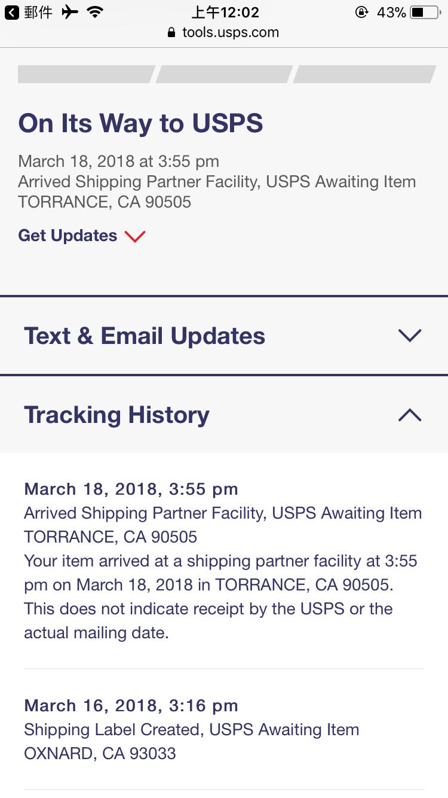The image size is (448, 798).
Task: Tap the red chevron beside Get Updates
Action: click(x=135, y=236)
